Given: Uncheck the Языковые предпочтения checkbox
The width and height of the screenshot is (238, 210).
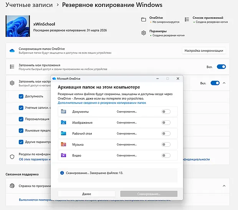Looking at the screenshot, I should [x=21, y=130].
